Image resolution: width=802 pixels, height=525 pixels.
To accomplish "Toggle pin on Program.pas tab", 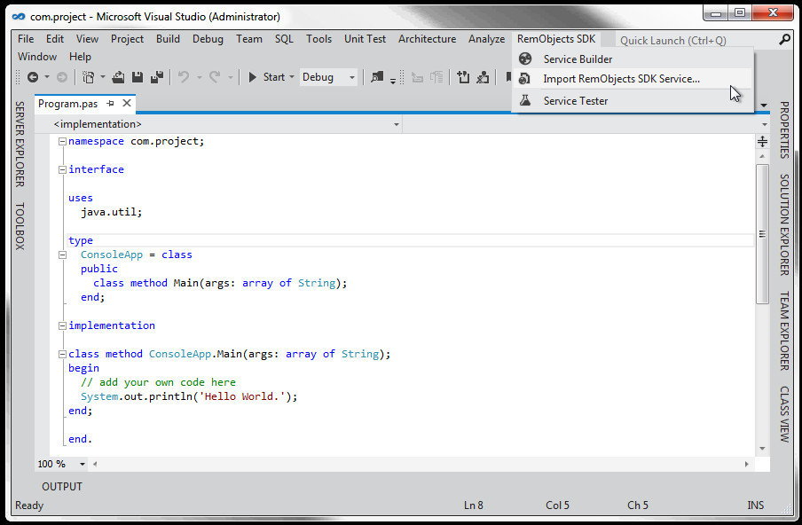I will (x=110, y=103).
